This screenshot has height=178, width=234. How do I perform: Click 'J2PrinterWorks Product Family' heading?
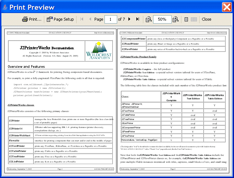pos(138,57)
